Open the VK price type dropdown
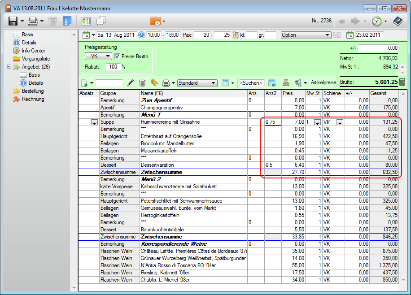The image size is (411, 295). [98, 56]
